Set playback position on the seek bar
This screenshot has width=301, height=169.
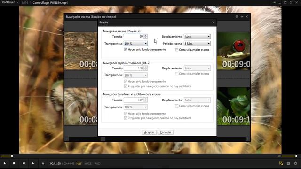click(x=138, y=156)
